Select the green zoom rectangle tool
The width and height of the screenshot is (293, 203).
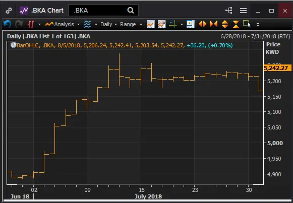[247, 24]
